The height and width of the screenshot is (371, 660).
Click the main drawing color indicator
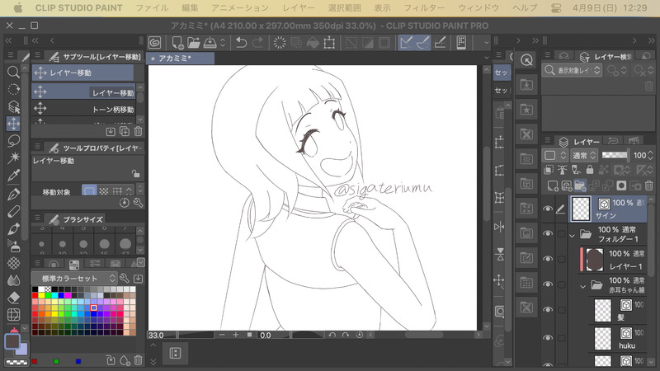(x=12, y=341)
